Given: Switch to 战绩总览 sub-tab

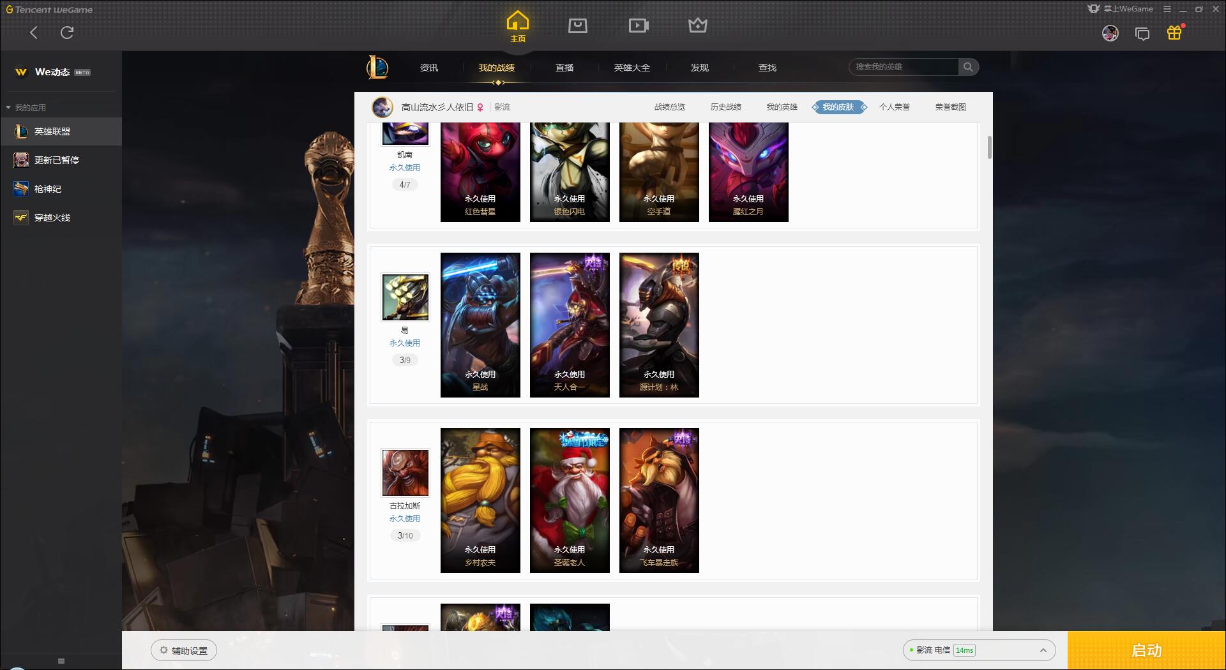Looking at the screenshot, I should pos(670,107).
